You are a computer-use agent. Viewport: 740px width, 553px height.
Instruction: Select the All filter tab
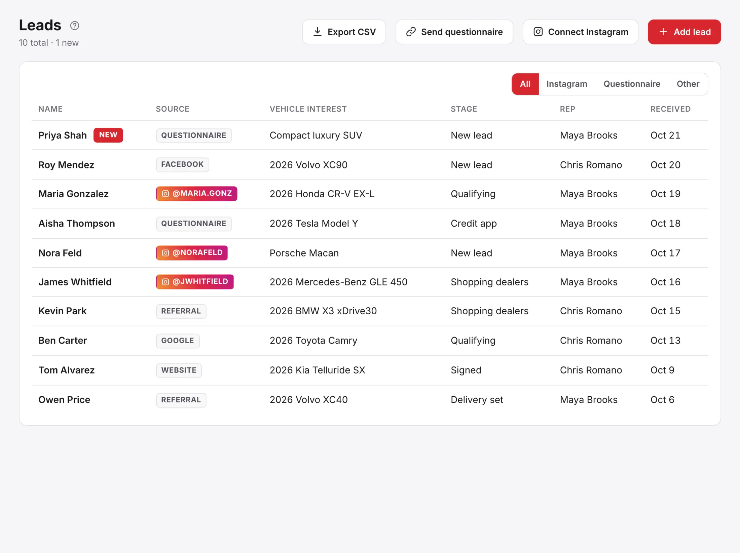click(x=525, y=84)
